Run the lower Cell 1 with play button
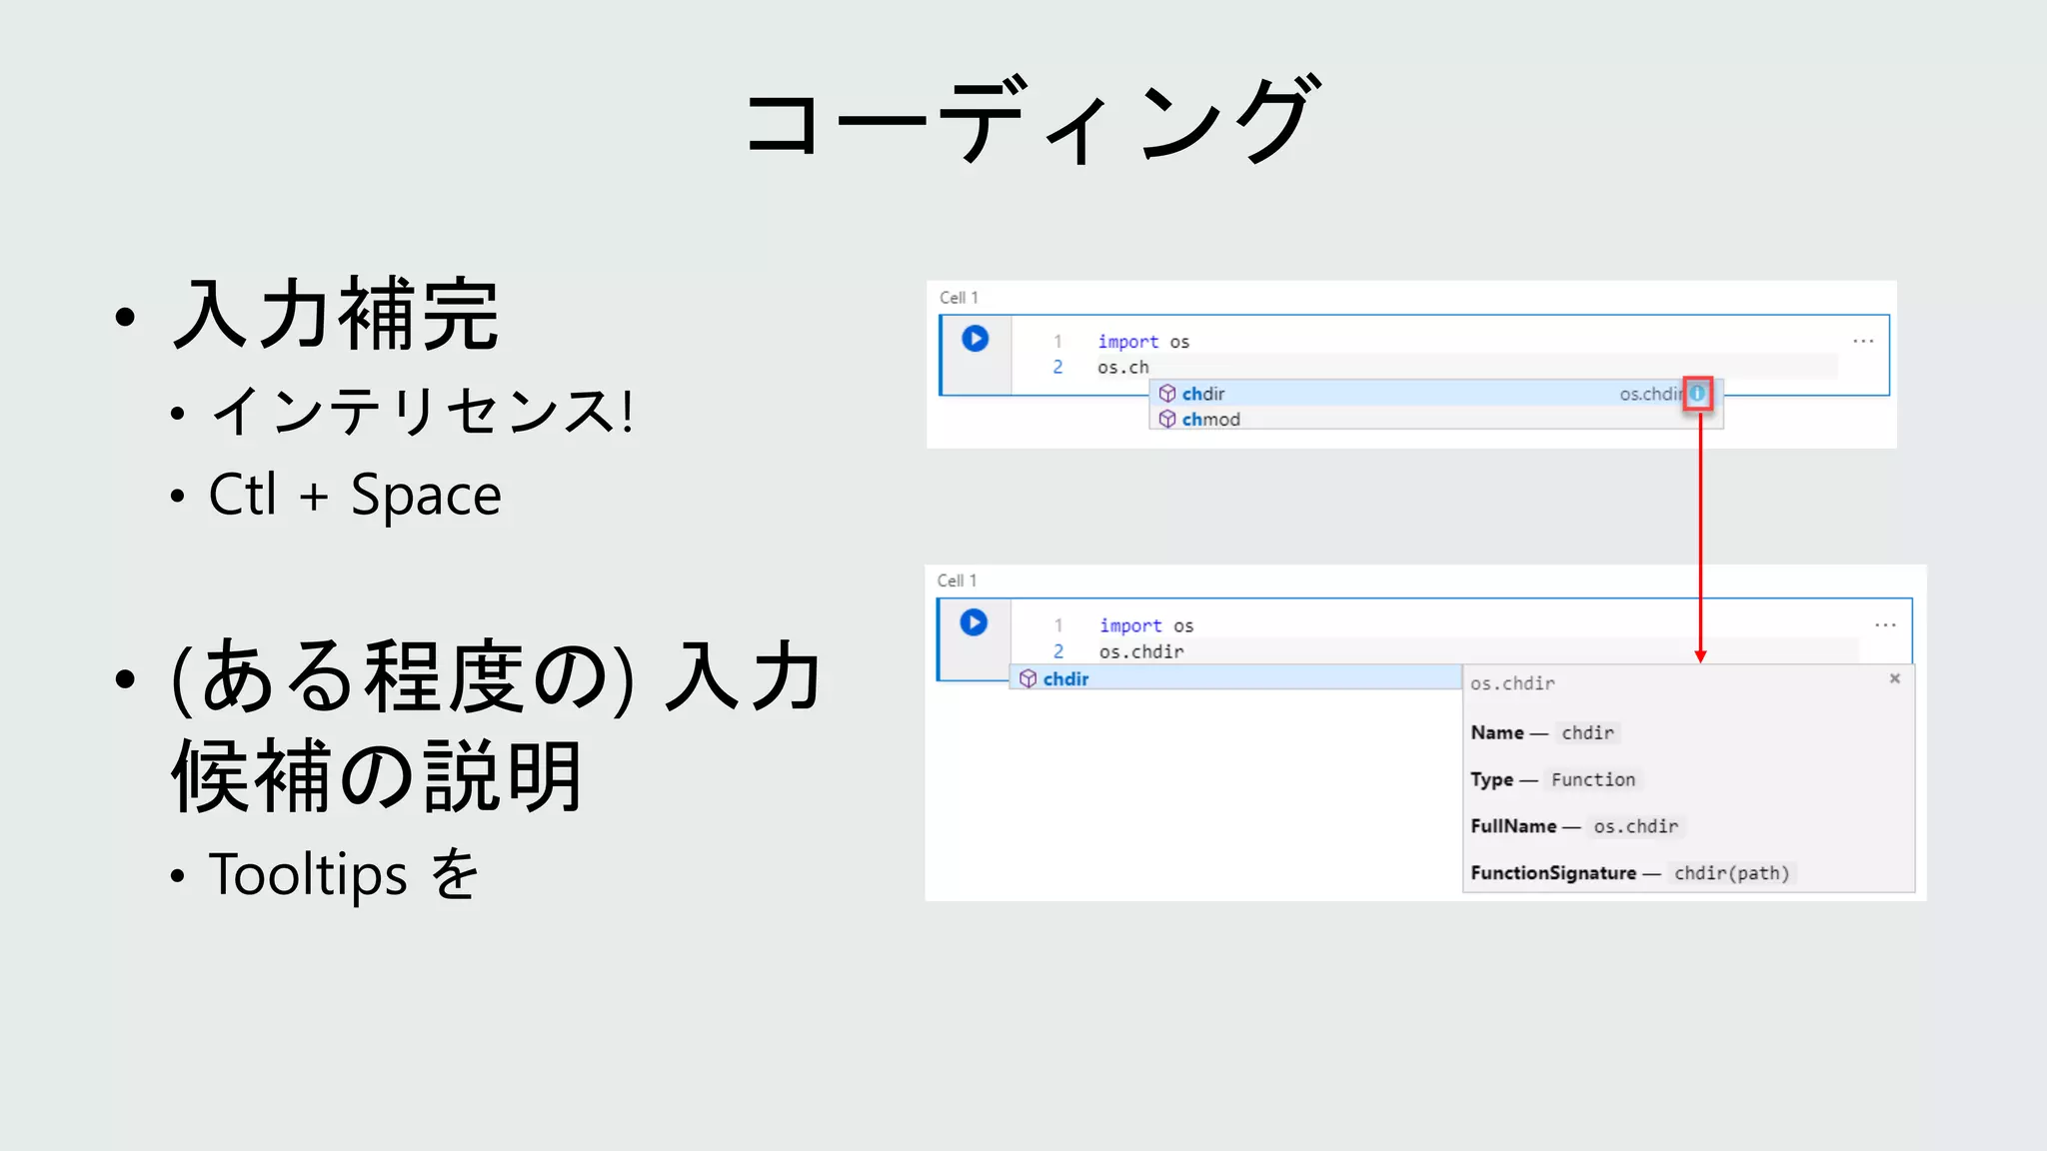 click(x=974, y=622)
